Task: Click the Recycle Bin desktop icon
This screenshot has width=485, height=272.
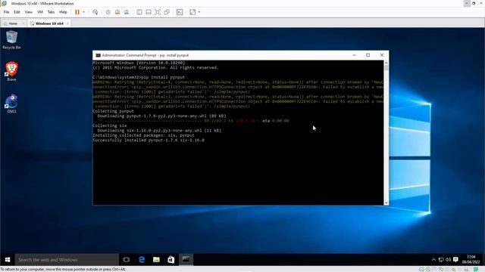Action: (x=12, y=40)
